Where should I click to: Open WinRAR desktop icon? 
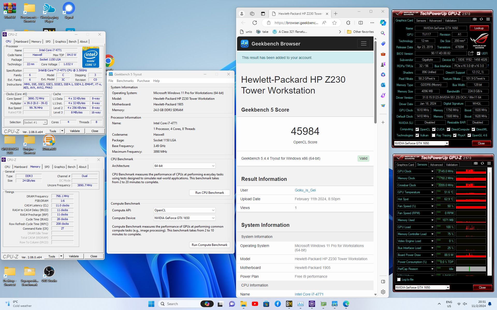pos(10,11)
